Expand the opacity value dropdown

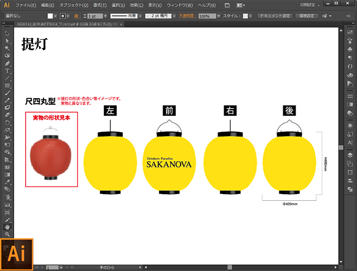[x=219, y=16]
